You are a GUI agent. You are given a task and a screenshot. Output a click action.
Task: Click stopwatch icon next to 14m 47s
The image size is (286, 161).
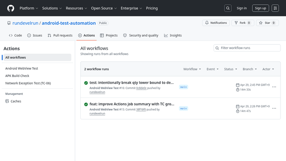click(238, 111)
